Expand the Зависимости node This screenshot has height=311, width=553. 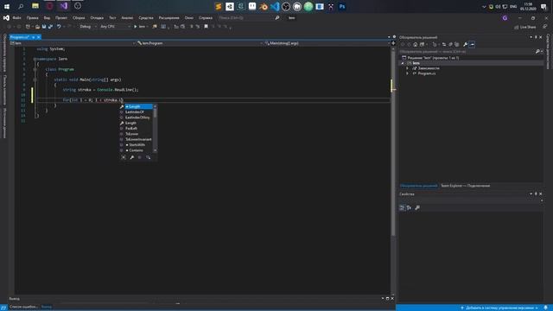coord(407,68)
